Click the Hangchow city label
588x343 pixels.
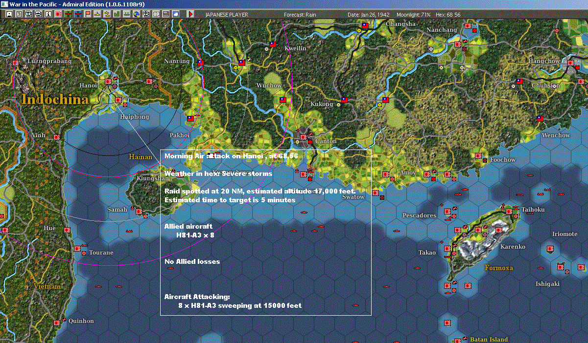tap(544, 61)
